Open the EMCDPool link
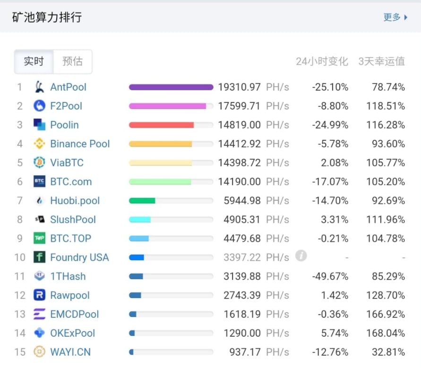Image resolution: width=421 pixels, height=368 pixels. (74, 314)
